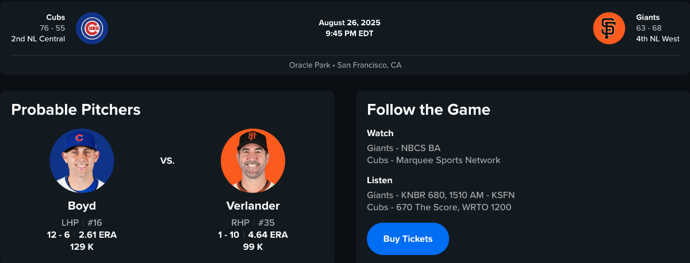This screenshot has width=690, height=263.
Task: Open Verlander's pitcher headshot photo
Action: (x=253, y=161)
